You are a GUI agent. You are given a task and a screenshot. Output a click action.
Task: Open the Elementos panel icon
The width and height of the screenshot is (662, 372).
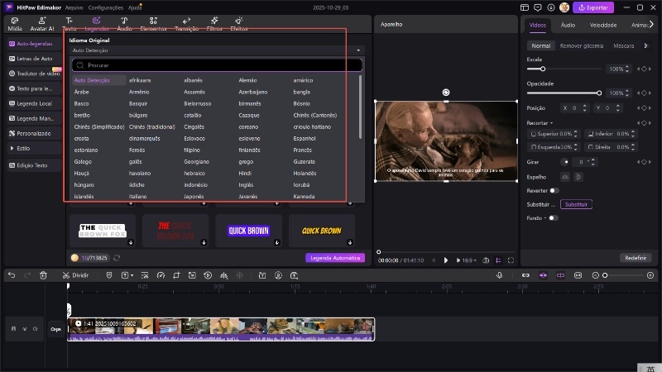[153, 22]
